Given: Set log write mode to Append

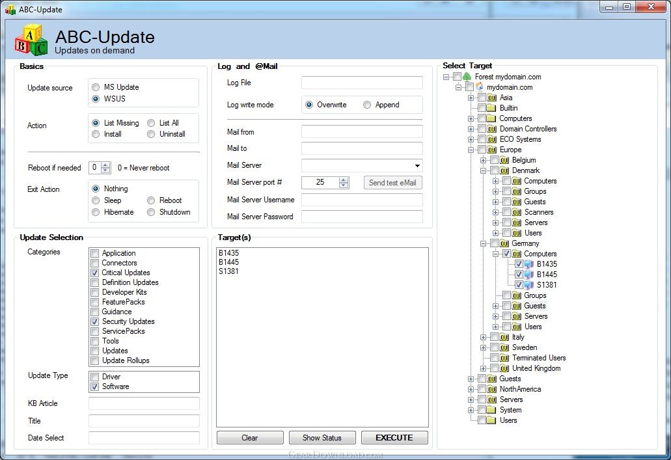Looking at the screenshot, I should coord(366,105).
